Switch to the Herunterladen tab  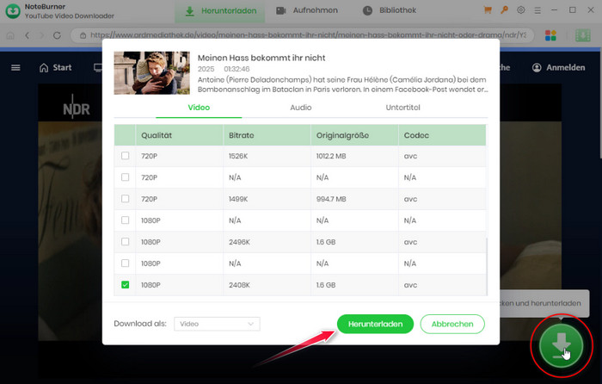pyautogui.click(x=220, y=11)
